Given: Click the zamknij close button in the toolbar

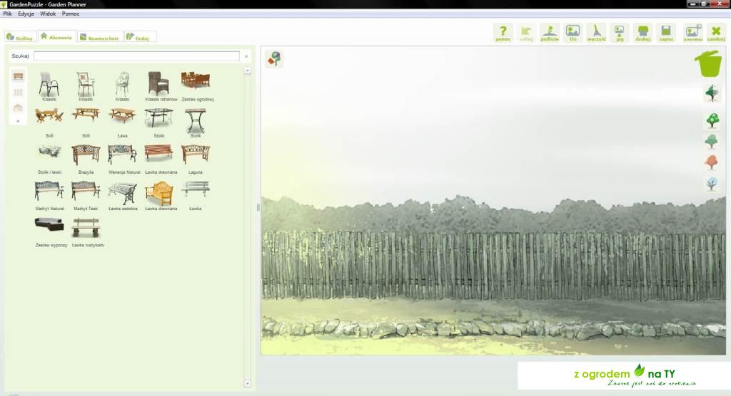Looking at the screenshot, I should [x=715, y=32].
